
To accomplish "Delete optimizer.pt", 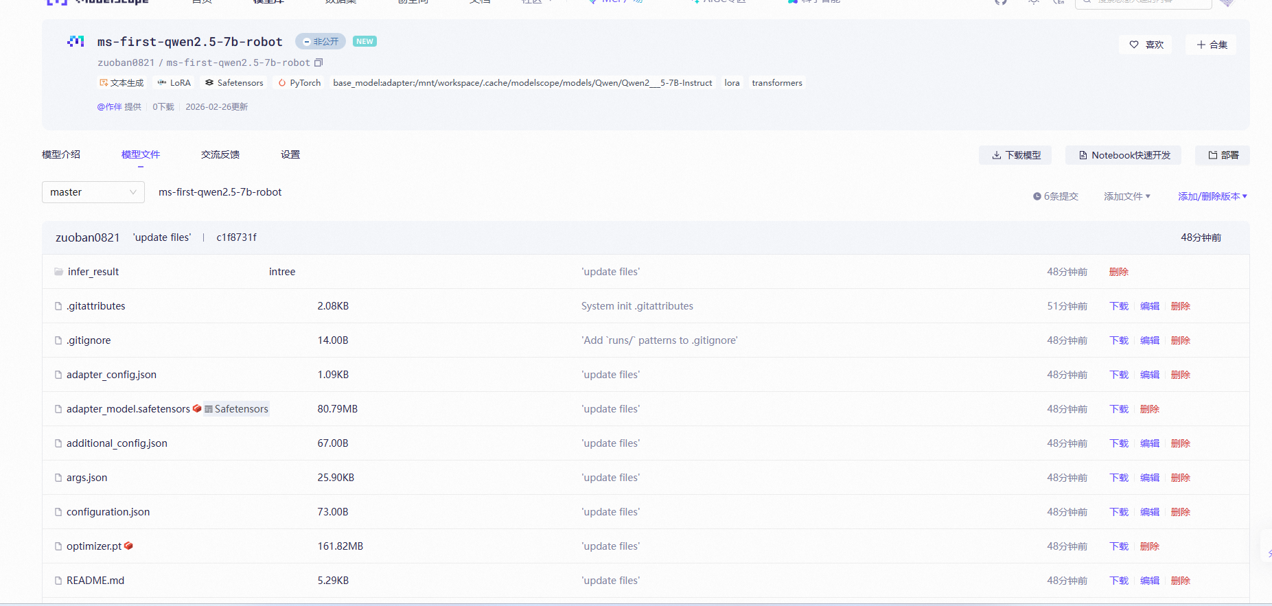I will pos(1150,546).
